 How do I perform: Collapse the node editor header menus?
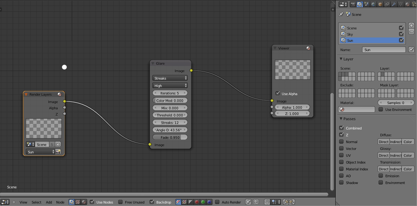coord(14,202)
